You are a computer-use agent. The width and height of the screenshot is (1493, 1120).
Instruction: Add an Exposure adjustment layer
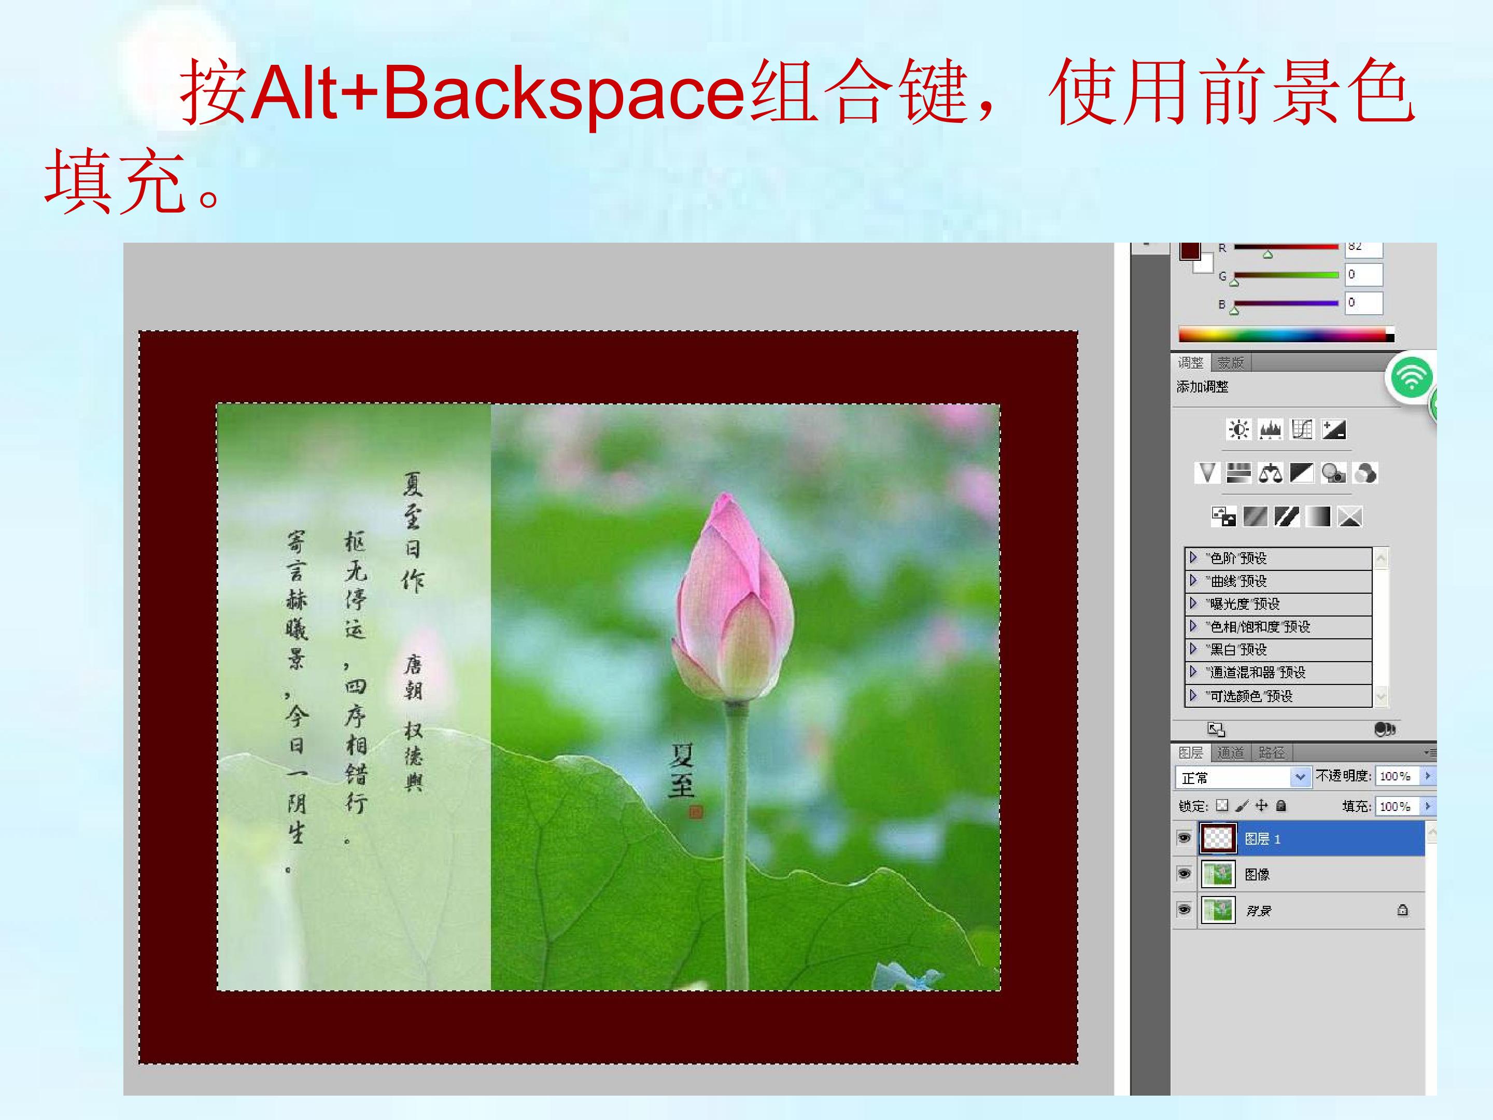click(1334, 429)
